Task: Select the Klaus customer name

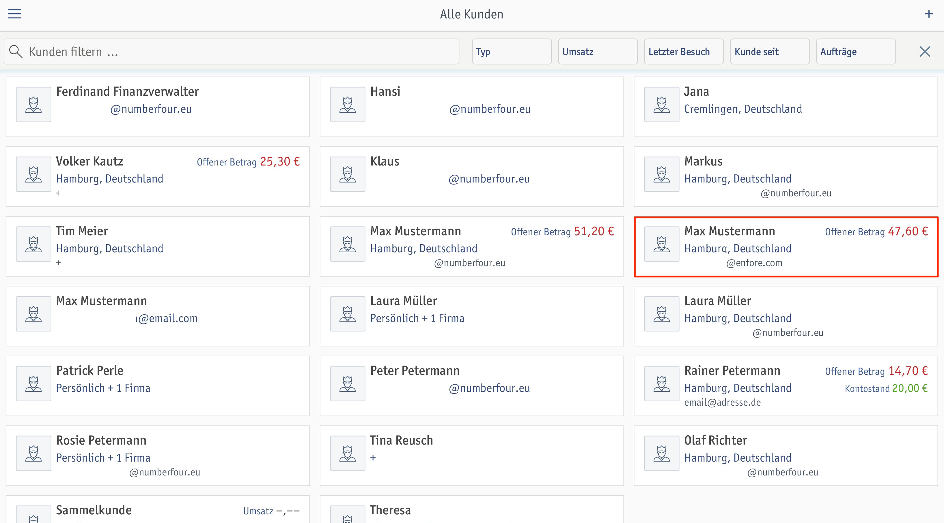Action: pyautogui.click(x=385, y=161)
